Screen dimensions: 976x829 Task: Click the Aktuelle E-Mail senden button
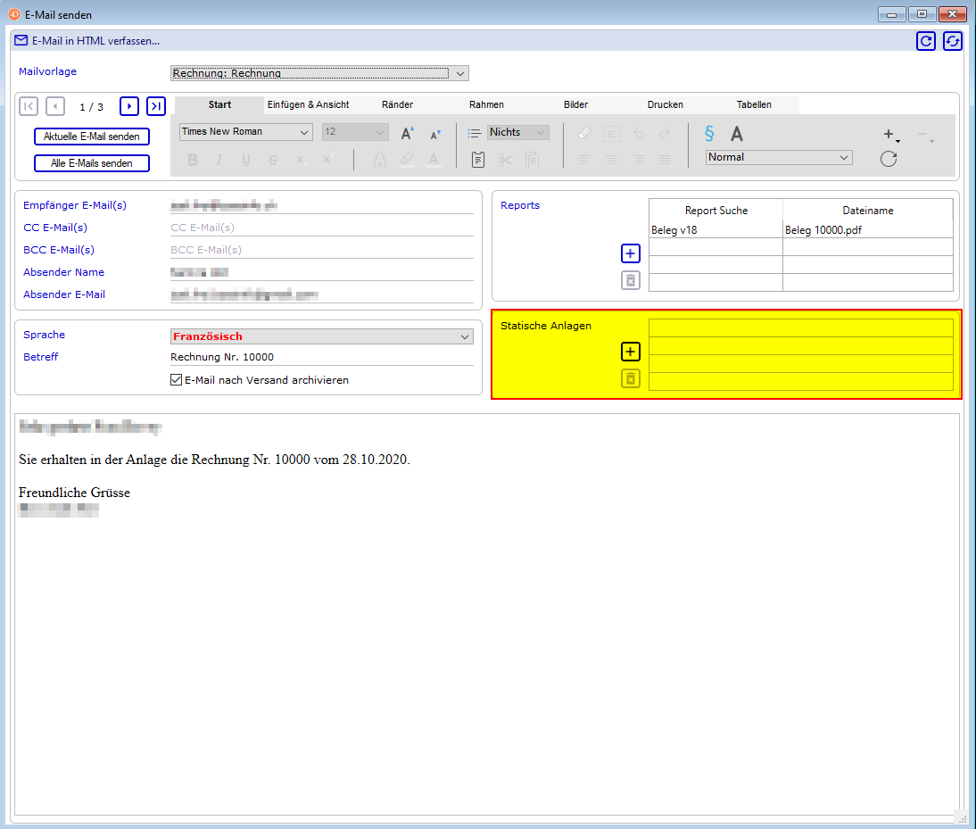click(x=92, y=137)
